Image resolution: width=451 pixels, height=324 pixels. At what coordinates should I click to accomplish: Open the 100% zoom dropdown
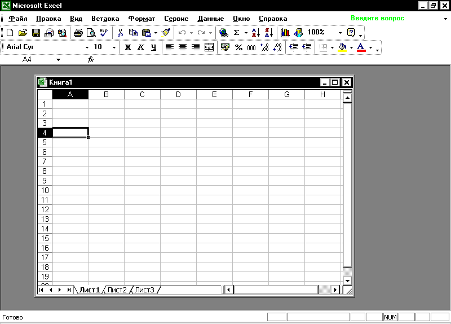pos(340,33)
